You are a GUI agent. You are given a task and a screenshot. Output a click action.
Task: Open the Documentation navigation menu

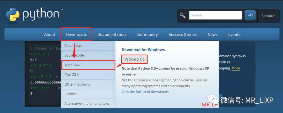(112, 34)
